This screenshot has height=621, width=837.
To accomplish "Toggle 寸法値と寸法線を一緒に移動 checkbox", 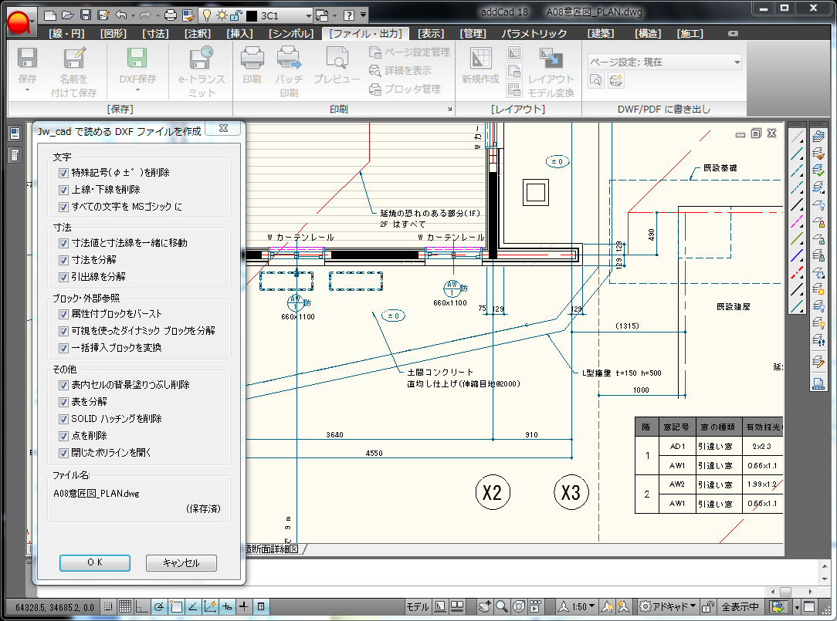I will point(63,243).
